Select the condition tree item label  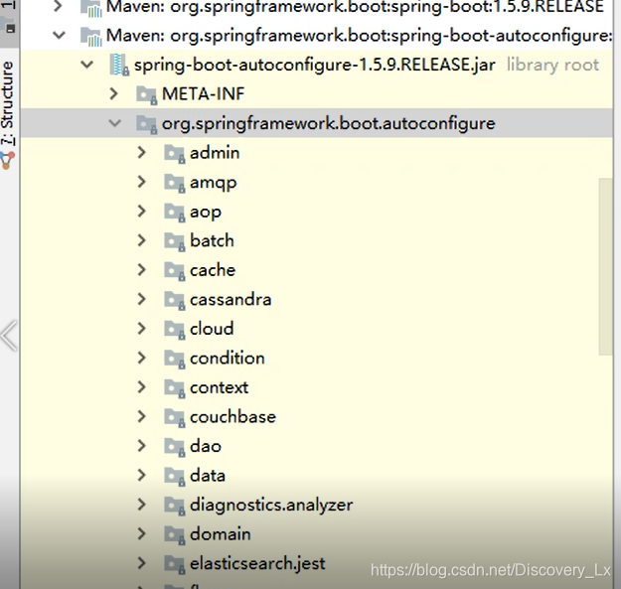point(228,359)
